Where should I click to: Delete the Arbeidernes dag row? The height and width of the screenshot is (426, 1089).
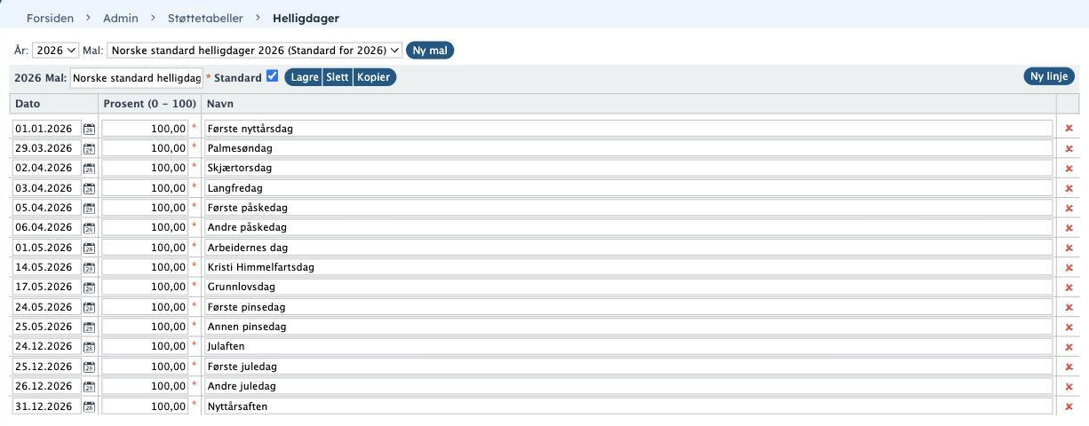(1069, 248)
